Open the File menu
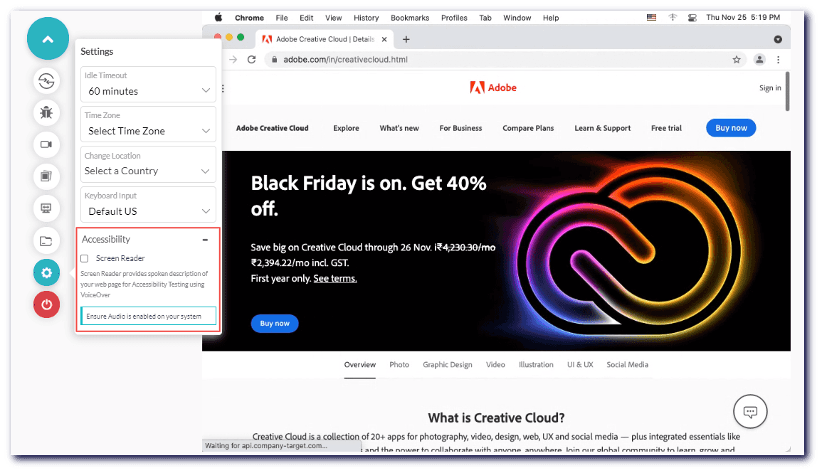The image size is (822, 473). (x=282, y=18)
